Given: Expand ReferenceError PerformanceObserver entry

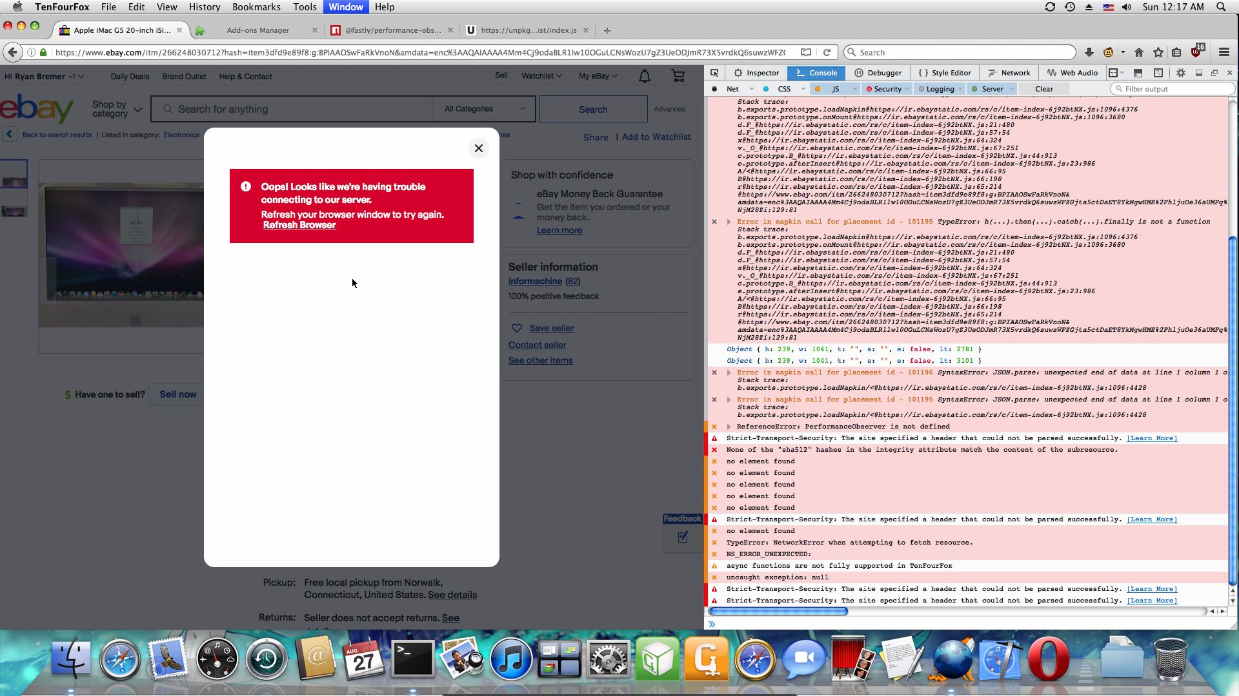Looking at the screenshot, I should [x=729, y=427].
